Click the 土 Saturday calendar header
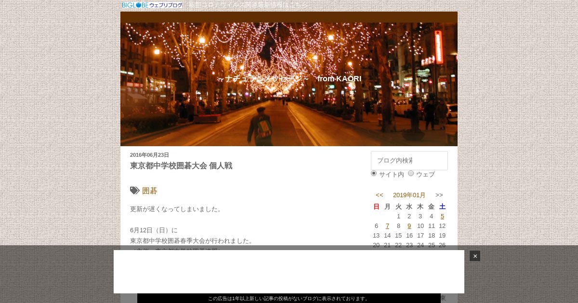This screenshot has width=578, height=303. (x=443, y=206)
